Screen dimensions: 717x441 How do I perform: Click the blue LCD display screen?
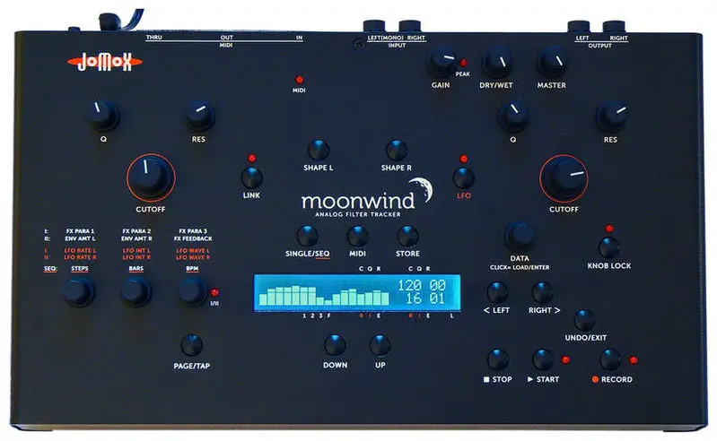pos(357,293)
